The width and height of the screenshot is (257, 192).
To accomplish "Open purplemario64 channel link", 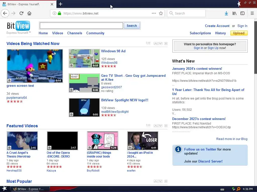I will coord(17,98).
